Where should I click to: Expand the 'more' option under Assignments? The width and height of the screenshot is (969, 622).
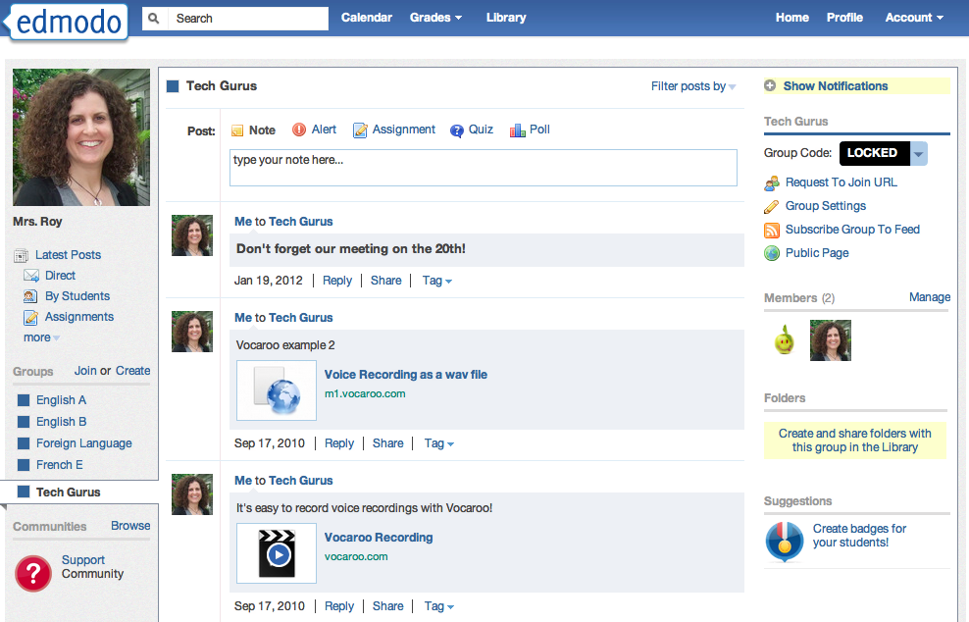pos(37,337)
